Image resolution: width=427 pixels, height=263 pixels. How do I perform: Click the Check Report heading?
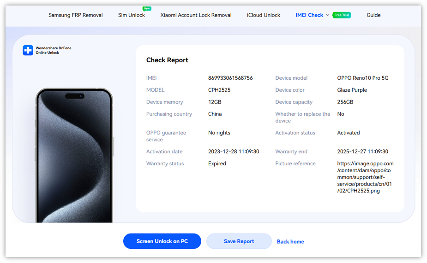pyautogui.click(x=167, y=60)
